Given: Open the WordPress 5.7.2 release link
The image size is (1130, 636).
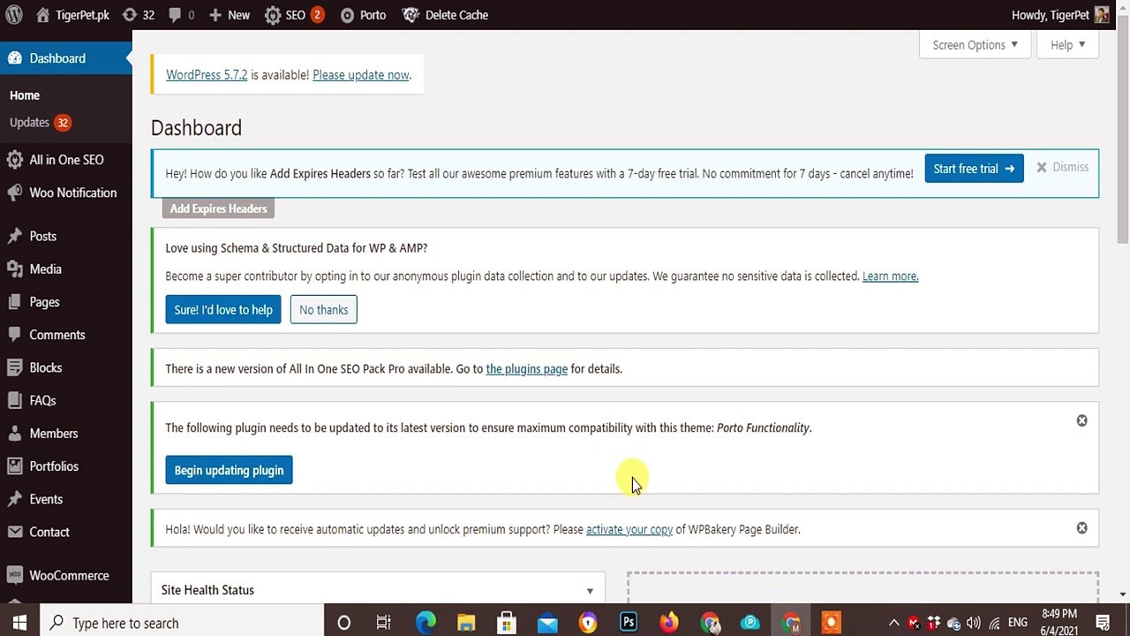Looking at the screenshot, I should (207, 75).
